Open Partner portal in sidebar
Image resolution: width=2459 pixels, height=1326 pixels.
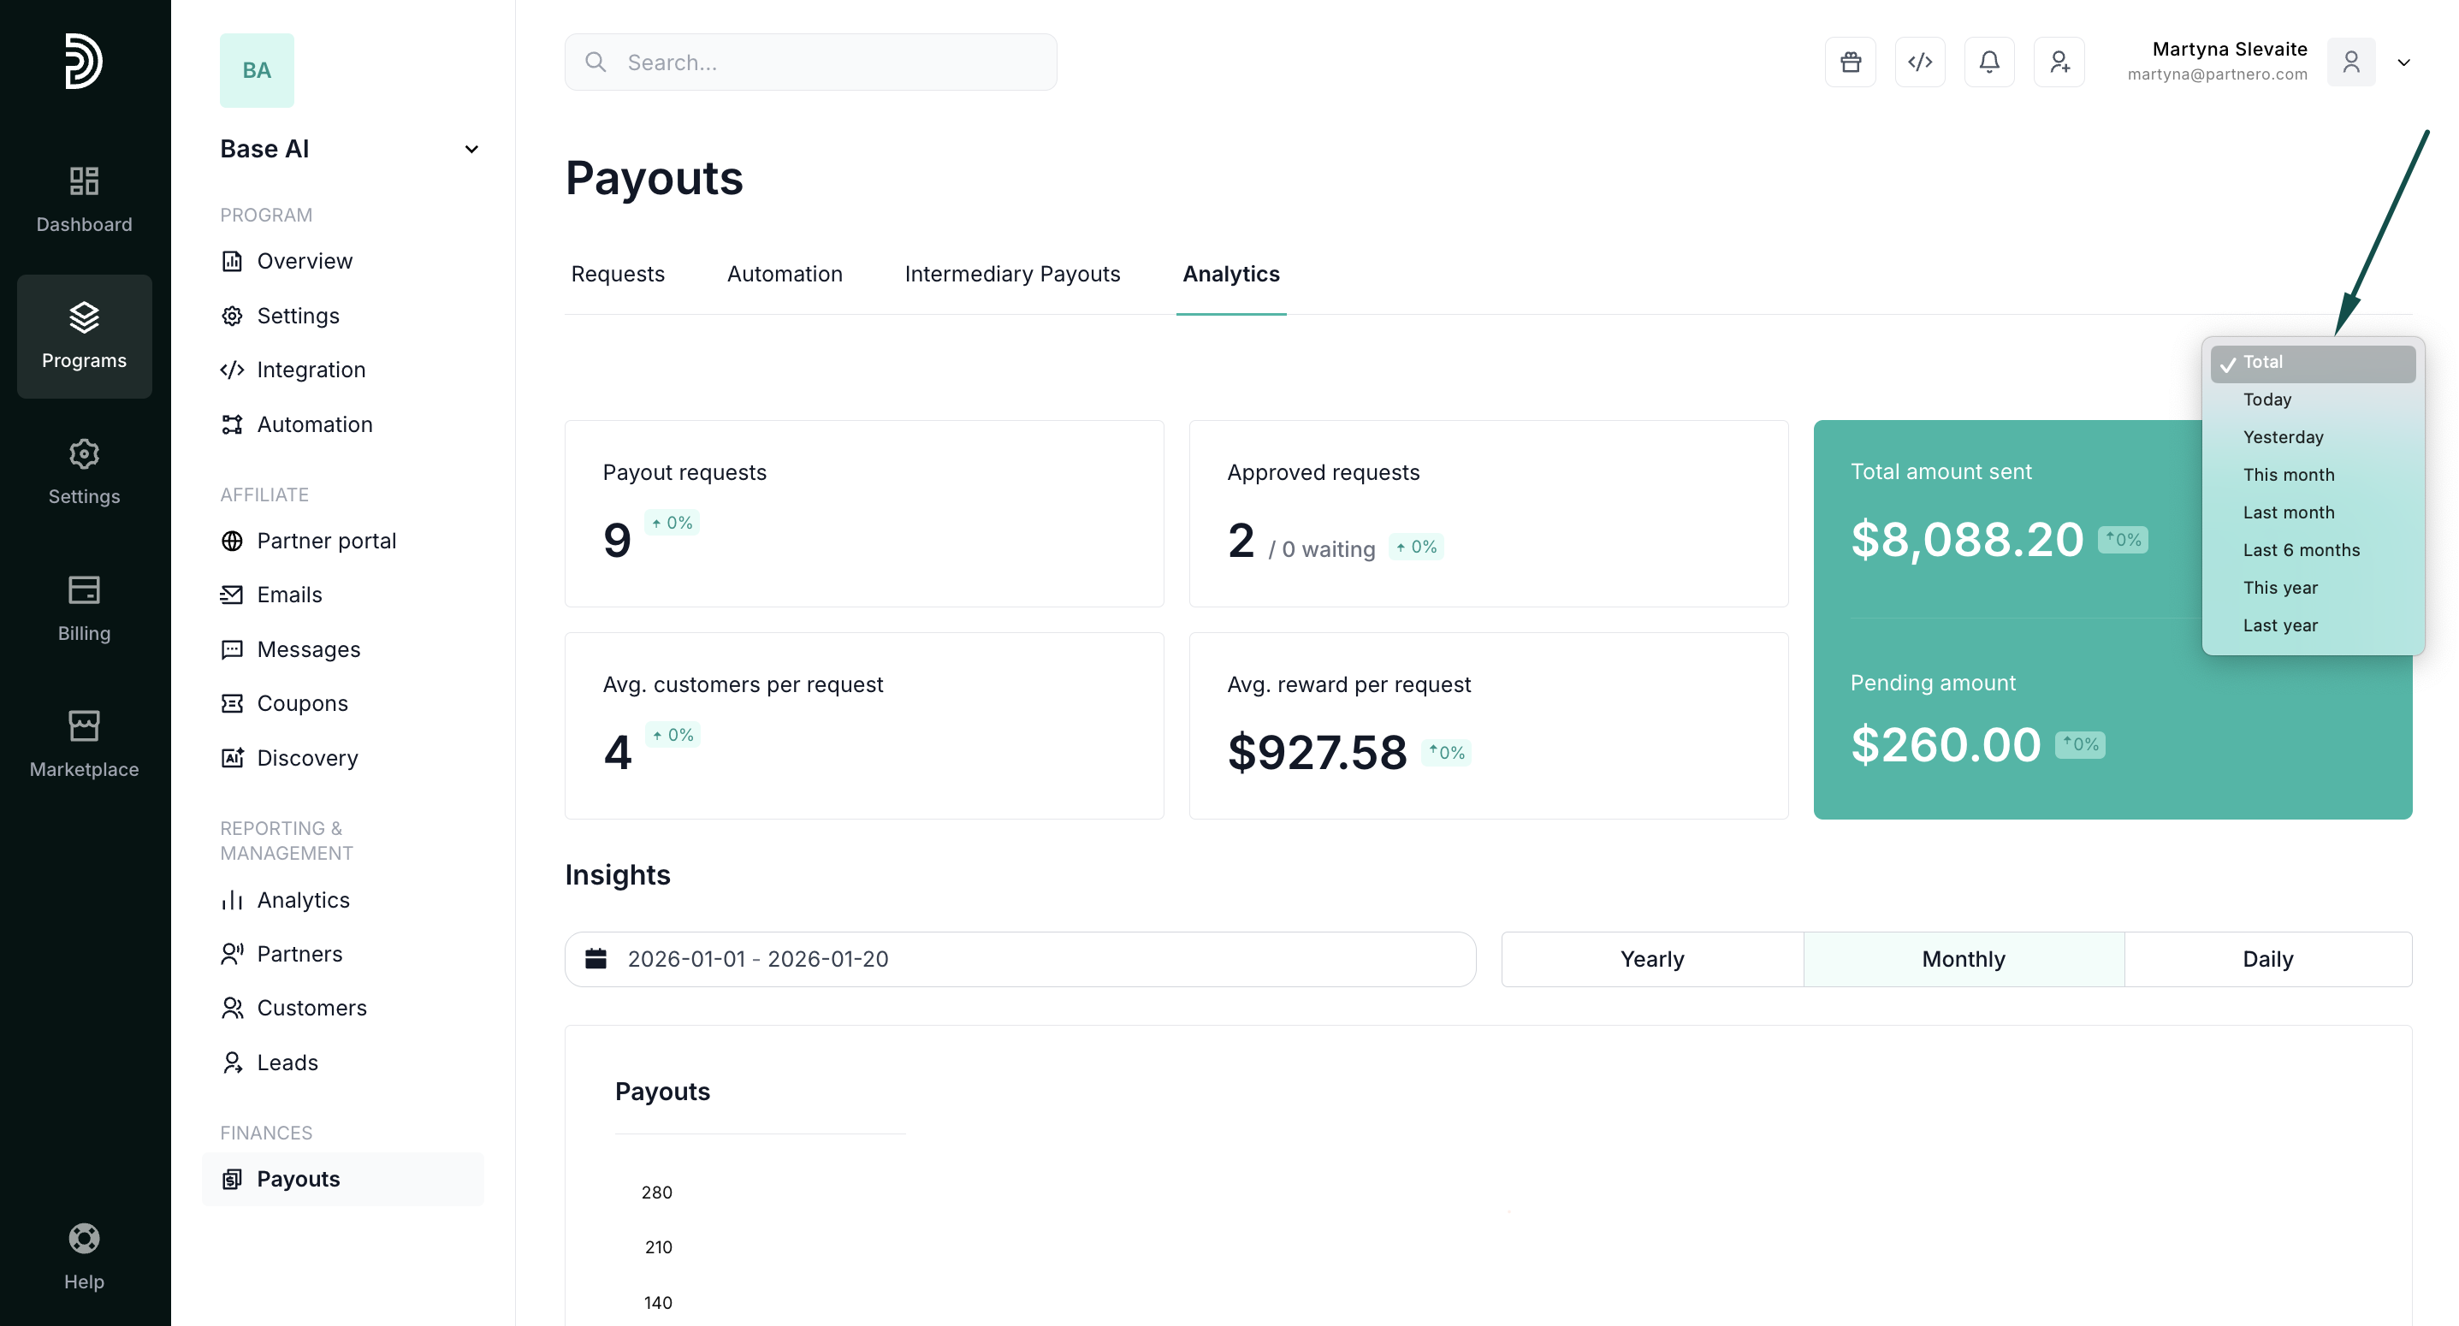325,541
